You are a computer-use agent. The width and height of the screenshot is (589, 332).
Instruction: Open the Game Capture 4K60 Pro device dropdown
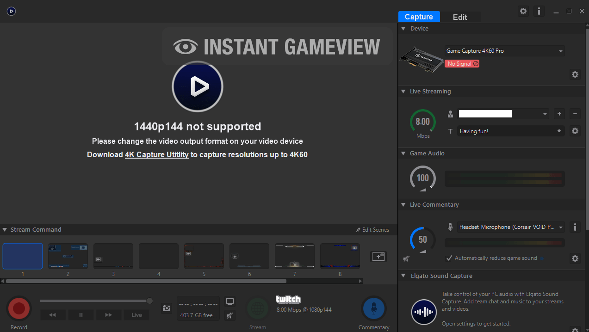pos(504,51)
